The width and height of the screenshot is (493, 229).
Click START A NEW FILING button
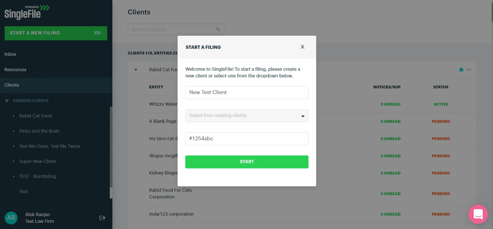click(x=56, y=33)
